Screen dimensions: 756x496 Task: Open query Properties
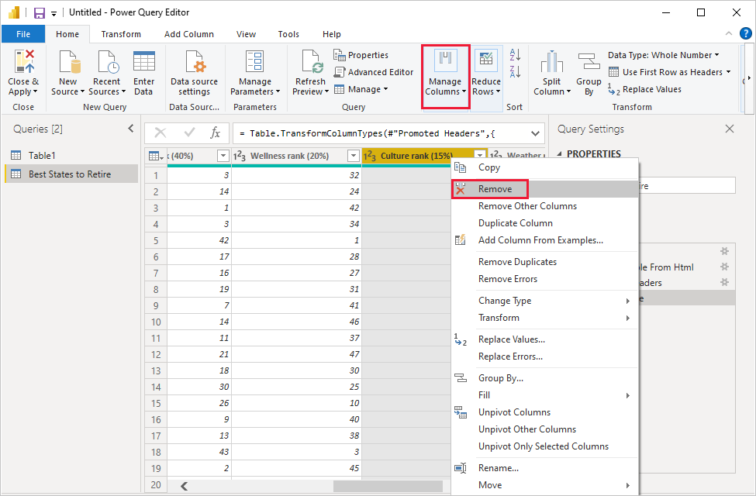click(x=361, y=55)
